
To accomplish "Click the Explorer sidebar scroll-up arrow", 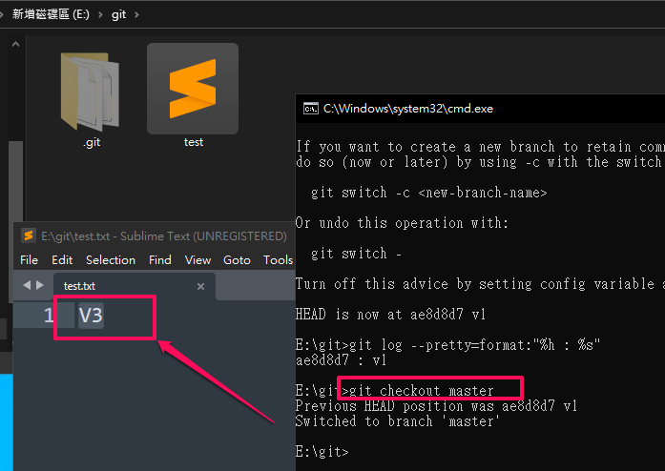I will pyautogui.click(x=15, y=44).
